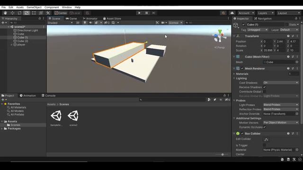Screen dimensions: 303x170
Task: Open Collab services icon
Action: pos(223,13)
